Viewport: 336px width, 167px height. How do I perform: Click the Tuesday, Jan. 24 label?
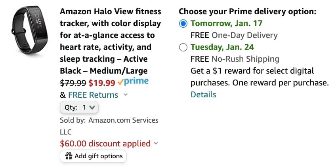(222, 47)
